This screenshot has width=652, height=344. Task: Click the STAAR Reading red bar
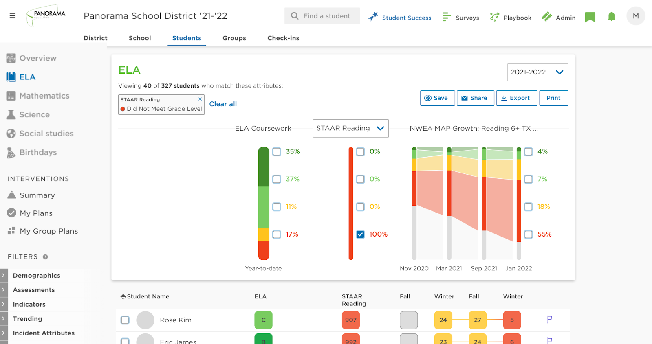pyautogui.click(x=351, y=204)
